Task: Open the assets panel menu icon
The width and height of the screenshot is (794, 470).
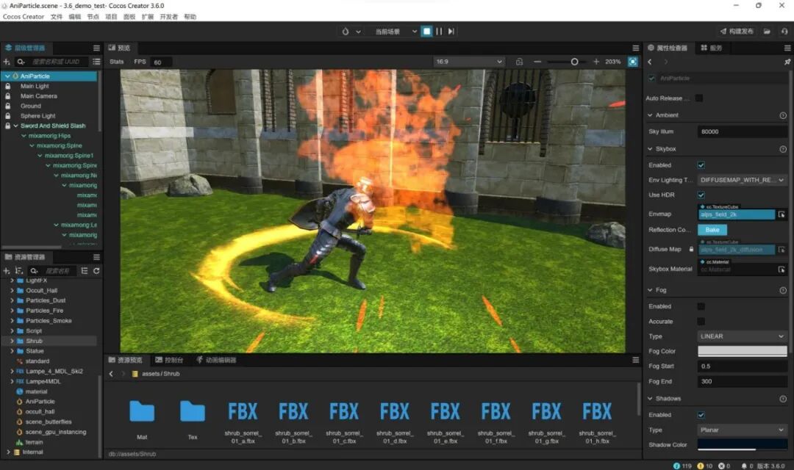Action: click(x=96, y=257)
